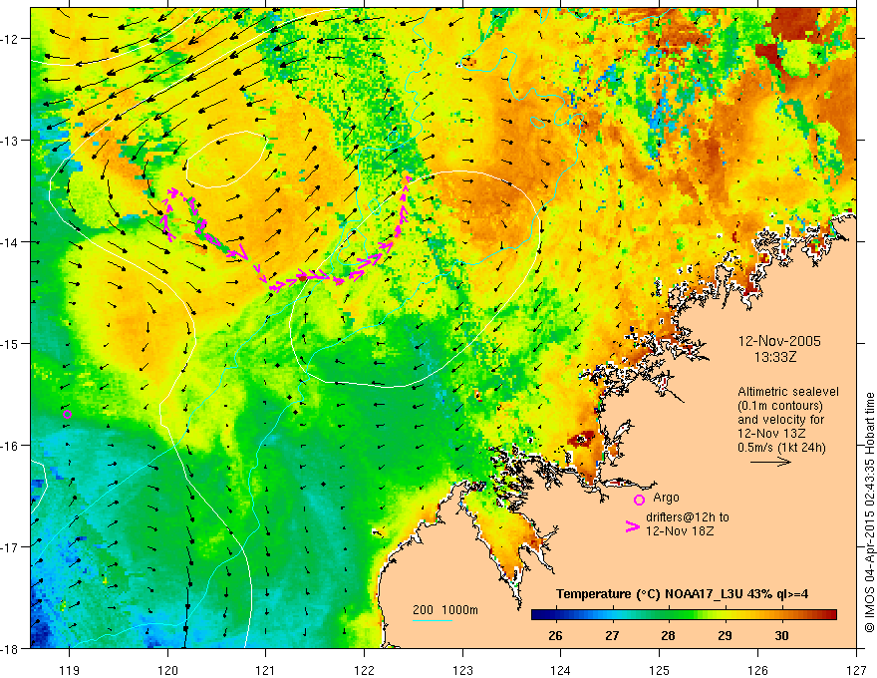Click the longitude label 121

pos(266,670)
